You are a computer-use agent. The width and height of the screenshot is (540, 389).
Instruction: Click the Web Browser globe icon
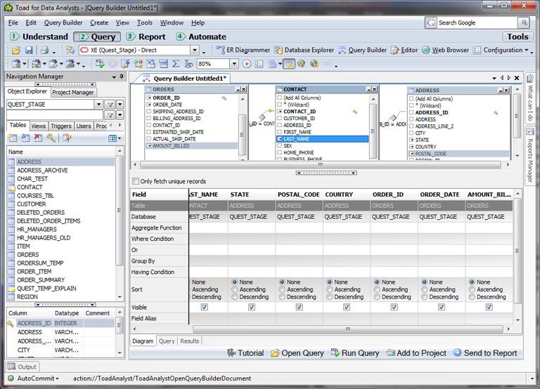(x=426, y=51)
